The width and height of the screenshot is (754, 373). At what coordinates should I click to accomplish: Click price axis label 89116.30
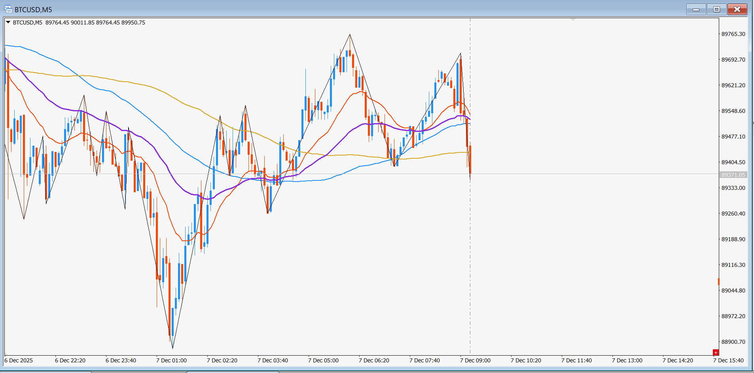tap(733, 265)
